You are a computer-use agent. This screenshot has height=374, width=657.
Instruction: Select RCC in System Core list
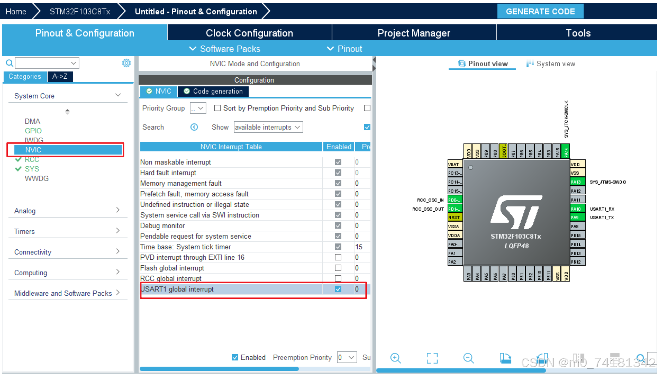[x=32, y=159]
